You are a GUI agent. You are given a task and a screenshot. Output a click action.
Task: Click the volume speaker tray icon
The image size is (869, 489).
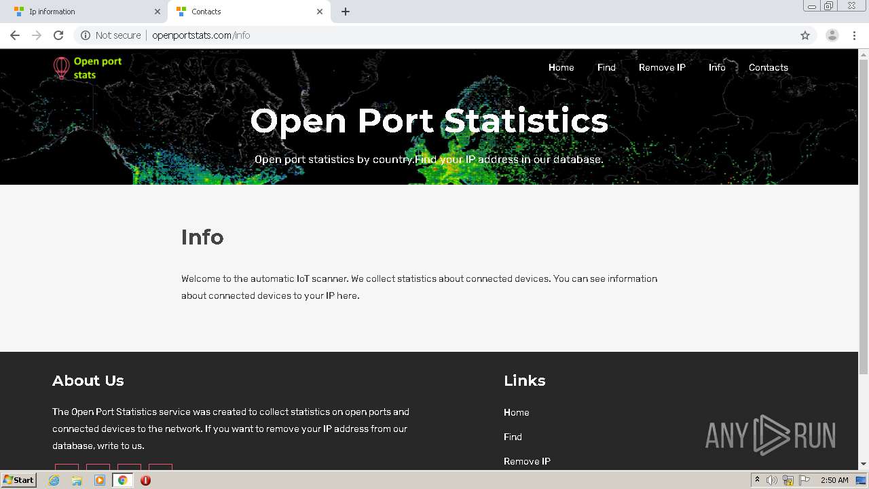[x=771, y=480]
